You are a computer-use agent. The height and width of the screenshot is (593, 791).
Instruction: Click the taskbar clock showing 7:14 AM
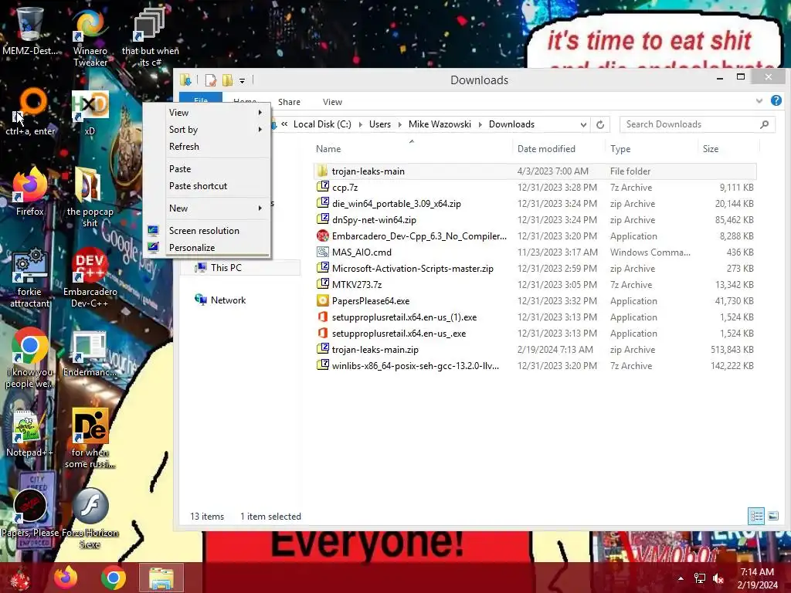[x=757, y=578]
